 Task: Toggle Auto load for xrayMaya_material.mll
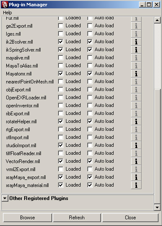[x=90, y=185]
